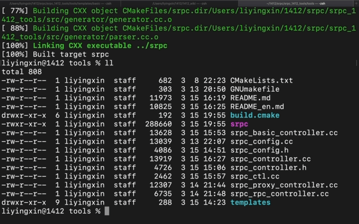Click the GNUmakefile entry in listing
Image resolution: width=359 pixels, height=224 pixels.
(x=255, y=89)
